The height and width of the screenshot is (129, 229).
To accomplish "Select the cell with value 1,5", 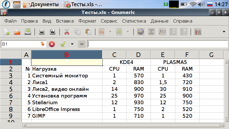I will pos(163,82).
